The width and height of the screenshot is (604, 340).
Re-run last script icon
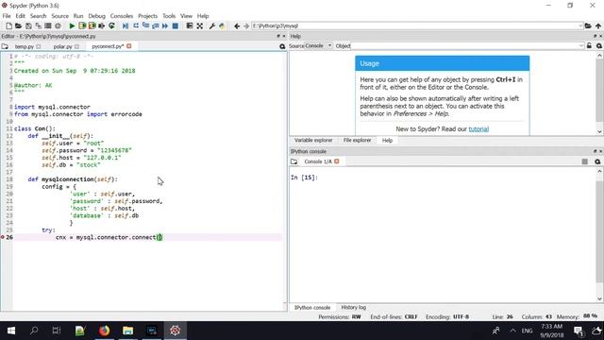(x=111, y=25)
